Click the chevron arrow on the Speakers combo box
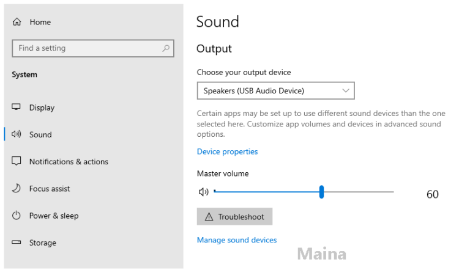 [346, 91]
